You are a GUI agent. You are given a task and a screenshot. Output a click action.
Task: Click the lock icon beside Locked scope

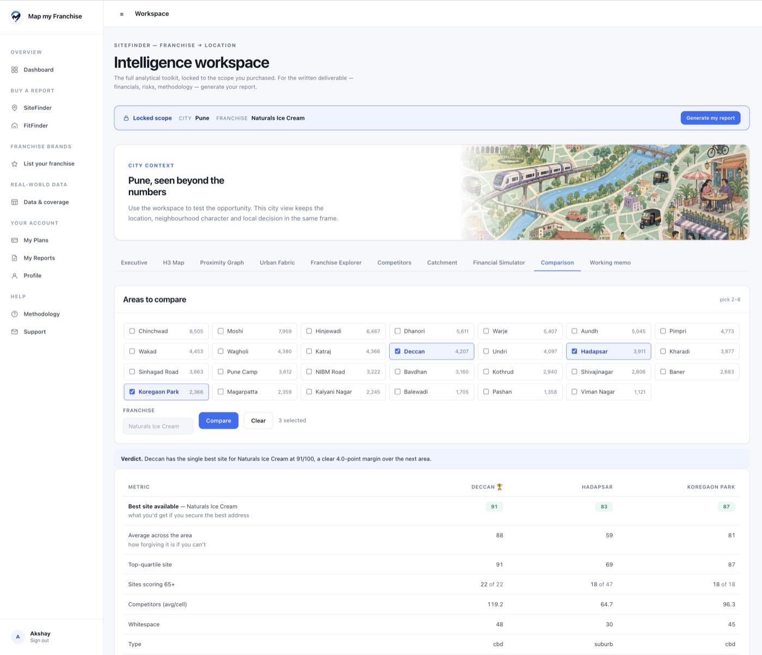tap(126, 118)
